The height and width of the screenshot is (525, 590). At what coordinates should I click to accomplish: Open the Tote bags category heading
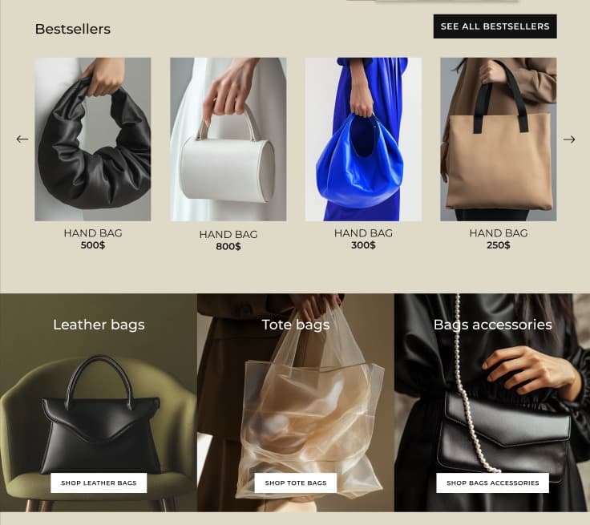point(295,325)
